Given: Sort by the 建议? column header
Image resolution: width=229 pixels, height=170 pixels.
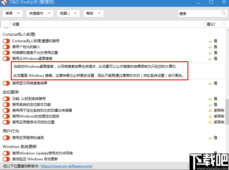Looking at the screenshot, I should coord(215,24).
